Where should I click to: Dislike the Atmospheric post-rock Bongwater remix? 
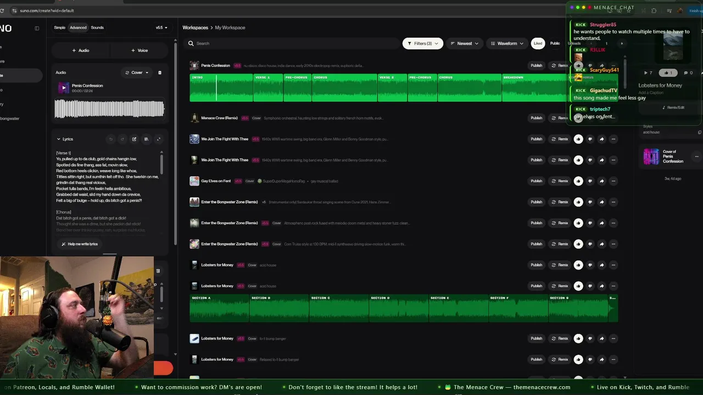pyautogui.click(x=590, y=223)
